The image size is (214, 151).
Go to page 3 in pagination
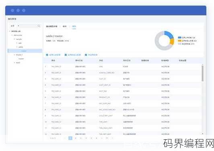(81, 138)
